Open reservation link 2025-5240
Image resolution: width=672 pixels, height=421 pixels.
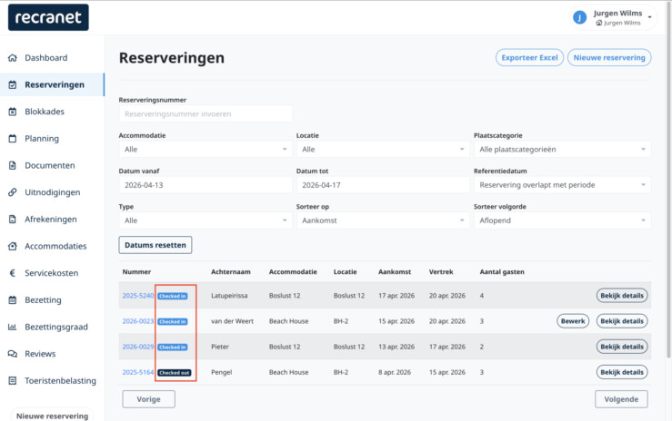pyautogui.click(x=137, y=296)
